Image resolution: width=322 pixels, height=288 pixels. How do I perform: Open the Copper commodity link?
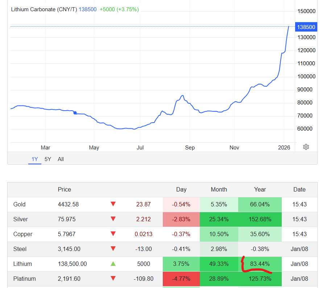(22, 234)
